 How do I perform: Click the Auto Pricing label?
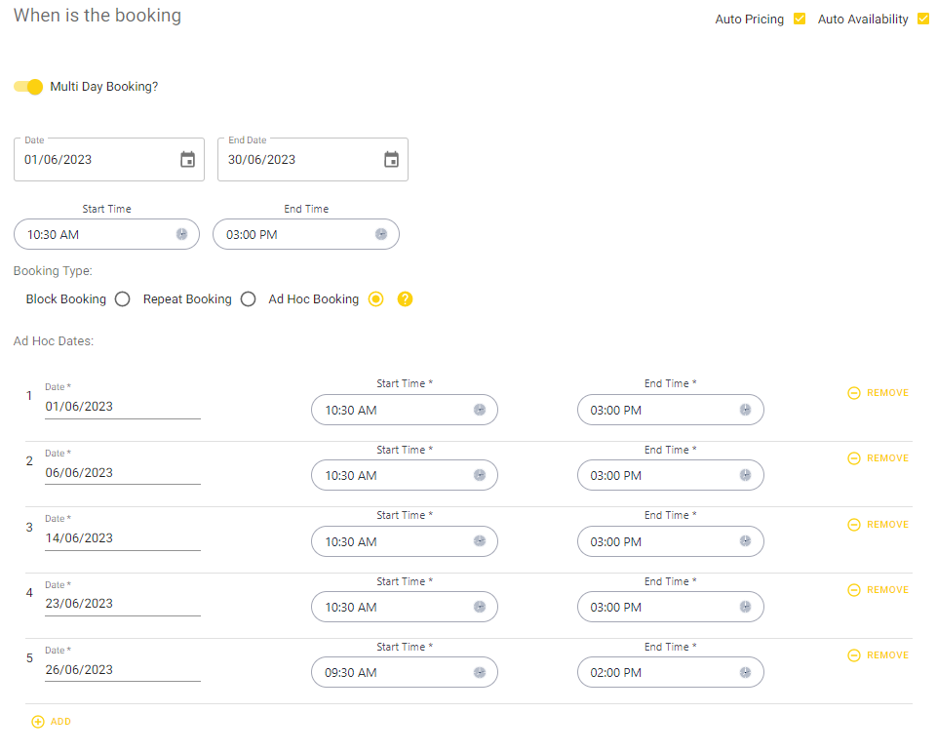[x=750, y=20]
